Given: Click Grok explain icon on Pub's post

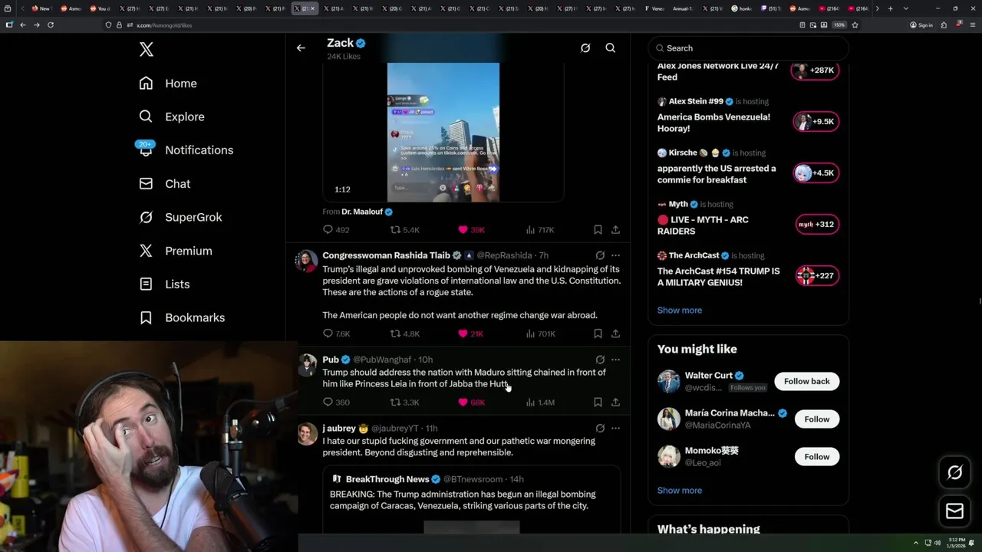Looking at the screenshot, I should [x=600, y=360].
